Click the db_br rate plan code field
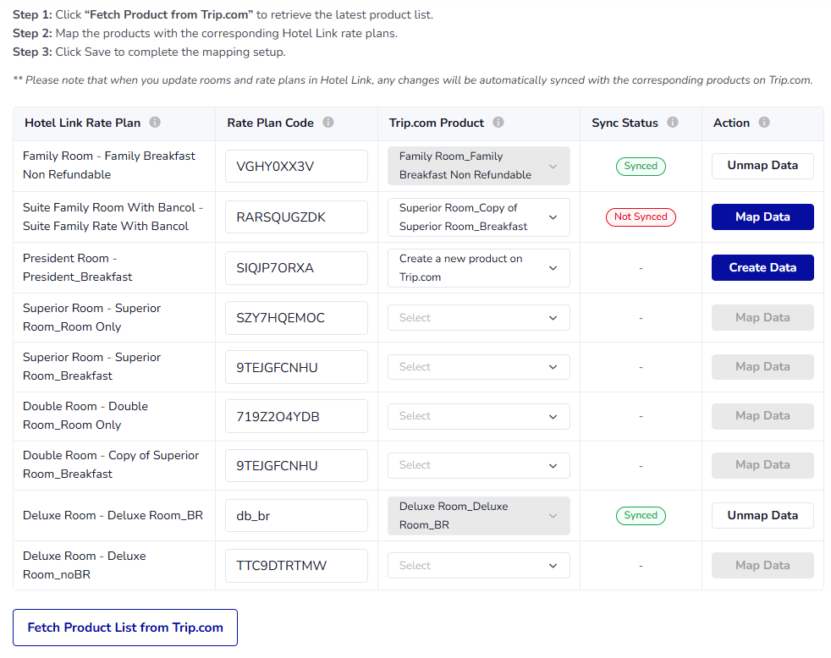831x658 pixels. (296, 516)
